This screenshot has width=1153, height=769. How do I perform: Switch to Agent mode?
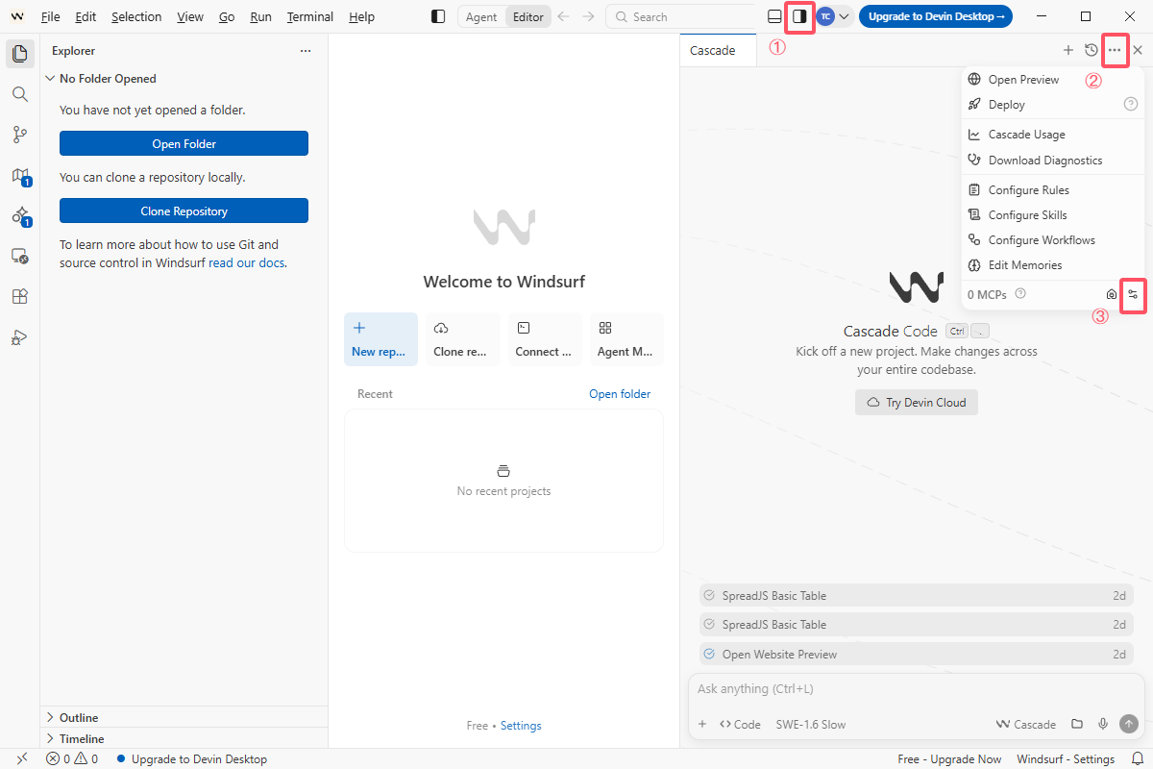point(481,16)
